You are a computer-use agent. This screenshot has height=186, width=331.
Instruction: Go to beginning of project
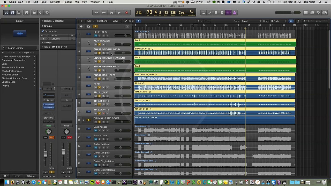click(111, 13)
